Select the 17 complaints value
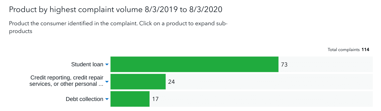Screen dimensions: 381x111 pyautogui.click(x=155, y=99)
